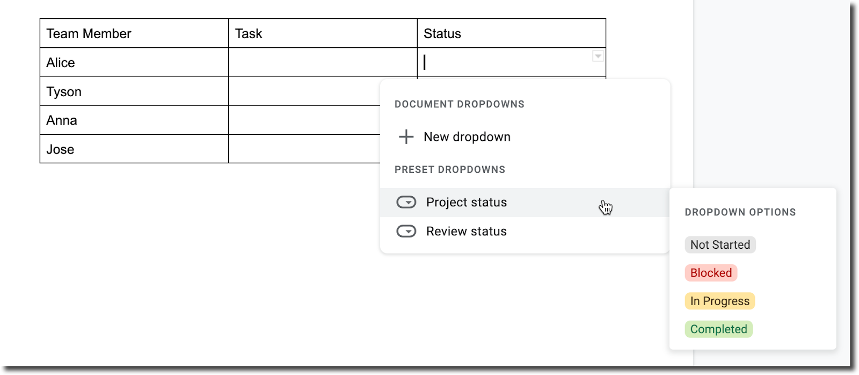
Task: Click the plus icon beside New dropdown
Action: pyautogui.click(x=406, y=137)
